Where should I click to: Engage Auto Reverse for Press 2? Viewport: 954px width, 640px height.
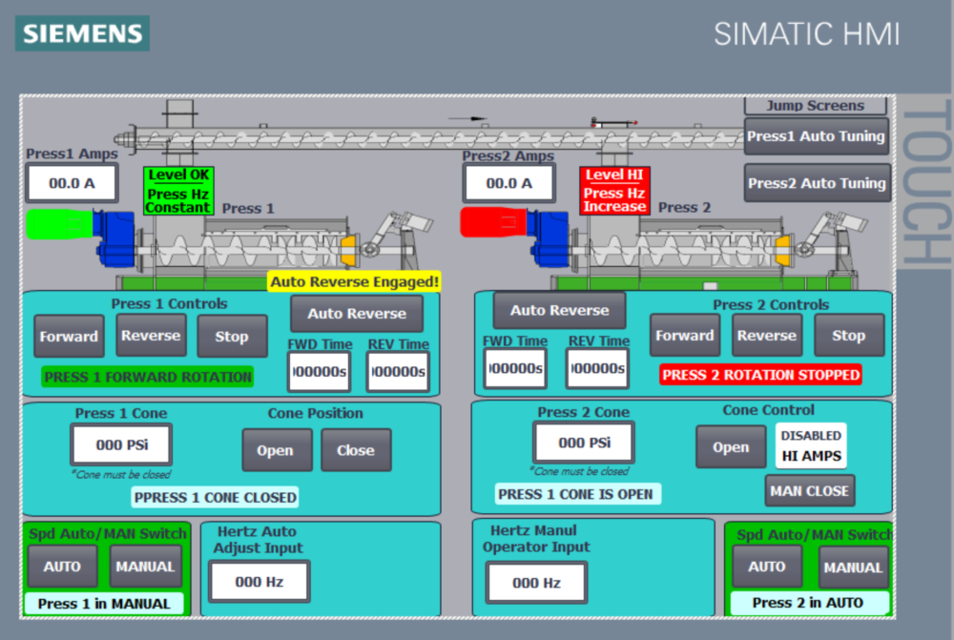click(559, 309)
